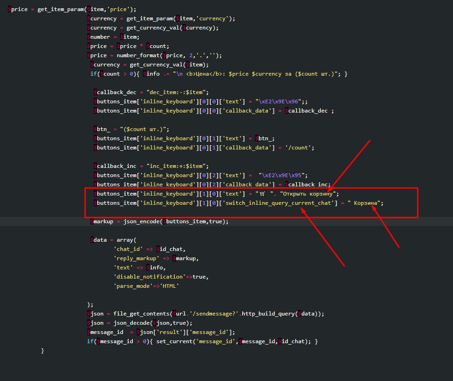Click the 'chat_id' => $id_chat line
The image size is (453, 381).
[x=149, y=250]
